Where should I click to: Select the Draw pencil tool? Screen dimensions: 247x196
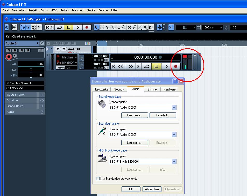click(x=135, y=27)
